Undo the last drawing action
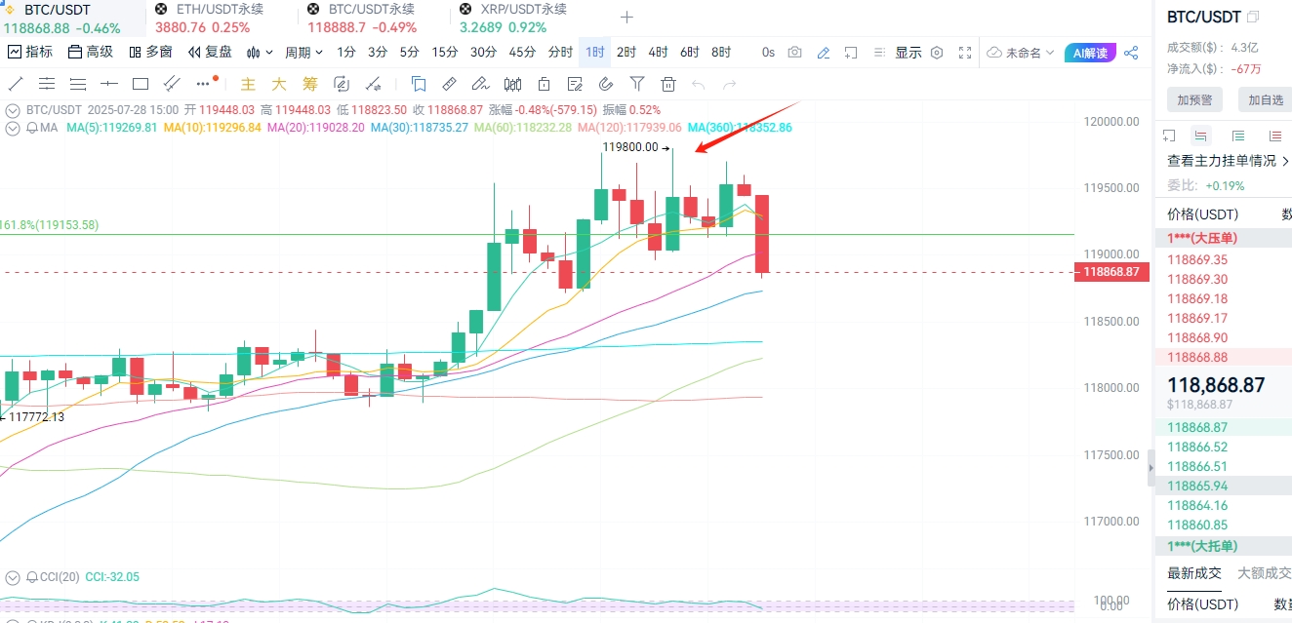The height and width of the screenshot is (623, 1292). pyautogui.click(x=698, y=85)
